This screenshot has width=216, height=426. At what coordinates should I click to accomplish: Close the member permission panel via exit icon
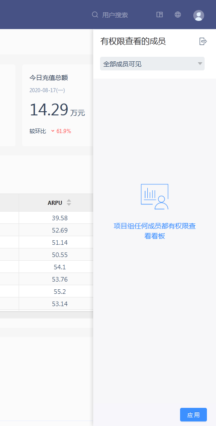point(203,41)
